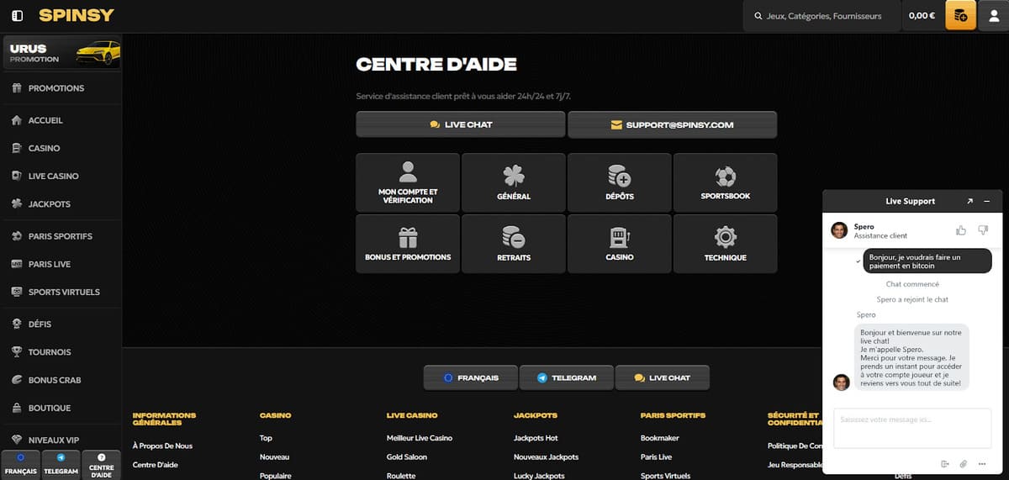Click the orange deposit coins icon
This screenshot has width=1009, height=480.
960,15
